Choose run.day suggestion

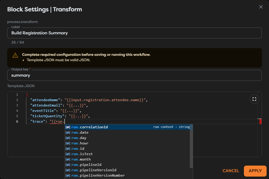(x=127, y=138)
